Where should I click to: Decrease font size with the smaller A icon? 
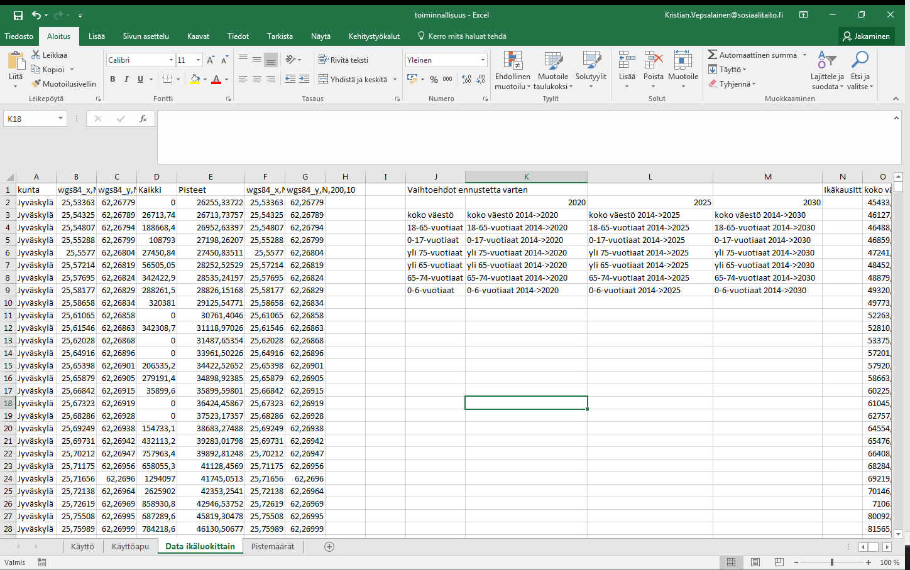click(x=224, y=60)
